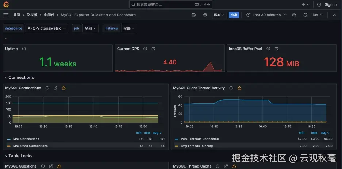Viewport: 342px width, 169px height.
Task: Toggle Avg Threads Running series in legend
Action: tap(197, 146)
